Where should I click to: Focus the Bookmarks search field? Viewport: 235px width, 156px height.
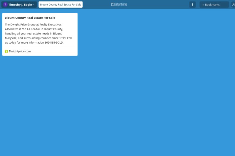(x=214, y=5)
